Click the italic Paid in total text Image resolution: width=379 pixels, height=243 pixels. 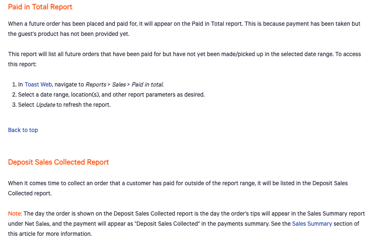(x=147, y=84)
